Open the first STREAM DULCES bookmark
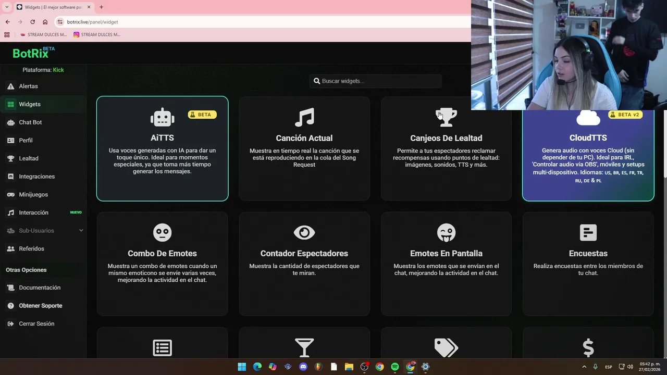The width and height of the screenshot is (667, 375). (43, 35)
